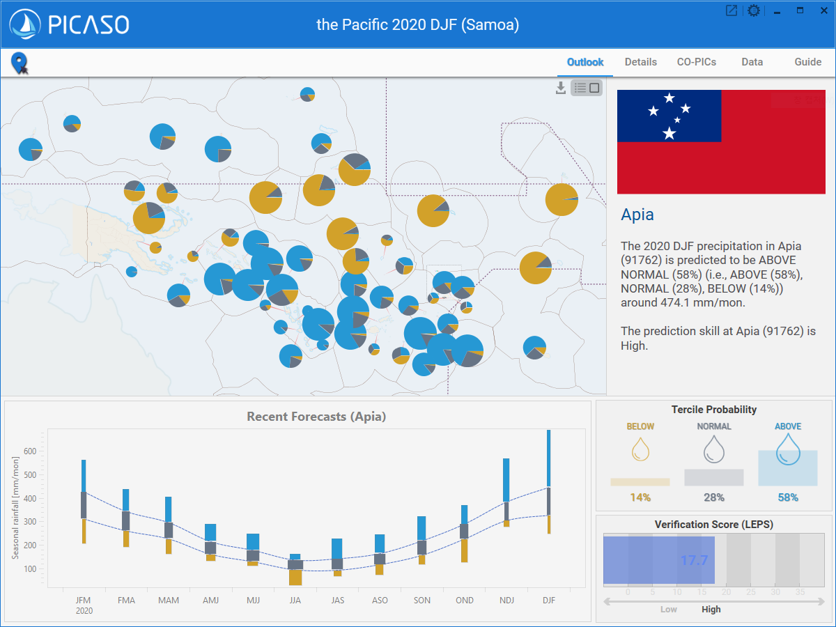Click the JJA forecast bar in the chart
This screenshot has width=836, height=627.
point(295,568)
